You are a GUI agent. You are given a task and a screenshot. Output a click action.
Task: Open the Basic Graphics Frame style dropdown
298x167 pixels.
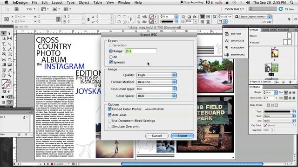(255, 17)
